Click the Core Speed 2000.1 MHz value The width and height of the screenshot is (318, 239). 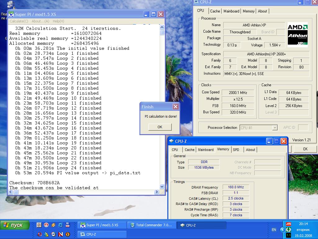click(238, 93)
